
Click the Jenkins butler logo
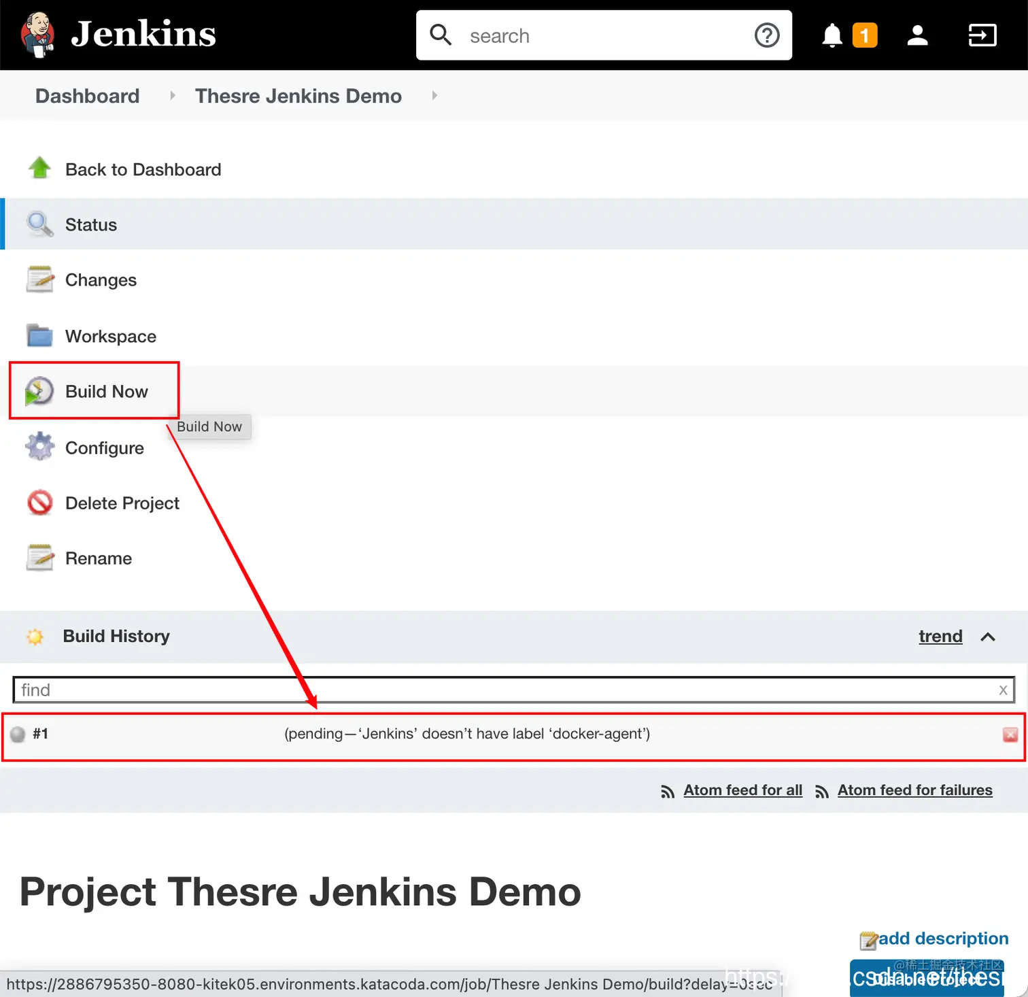click(x=37, y=34)
